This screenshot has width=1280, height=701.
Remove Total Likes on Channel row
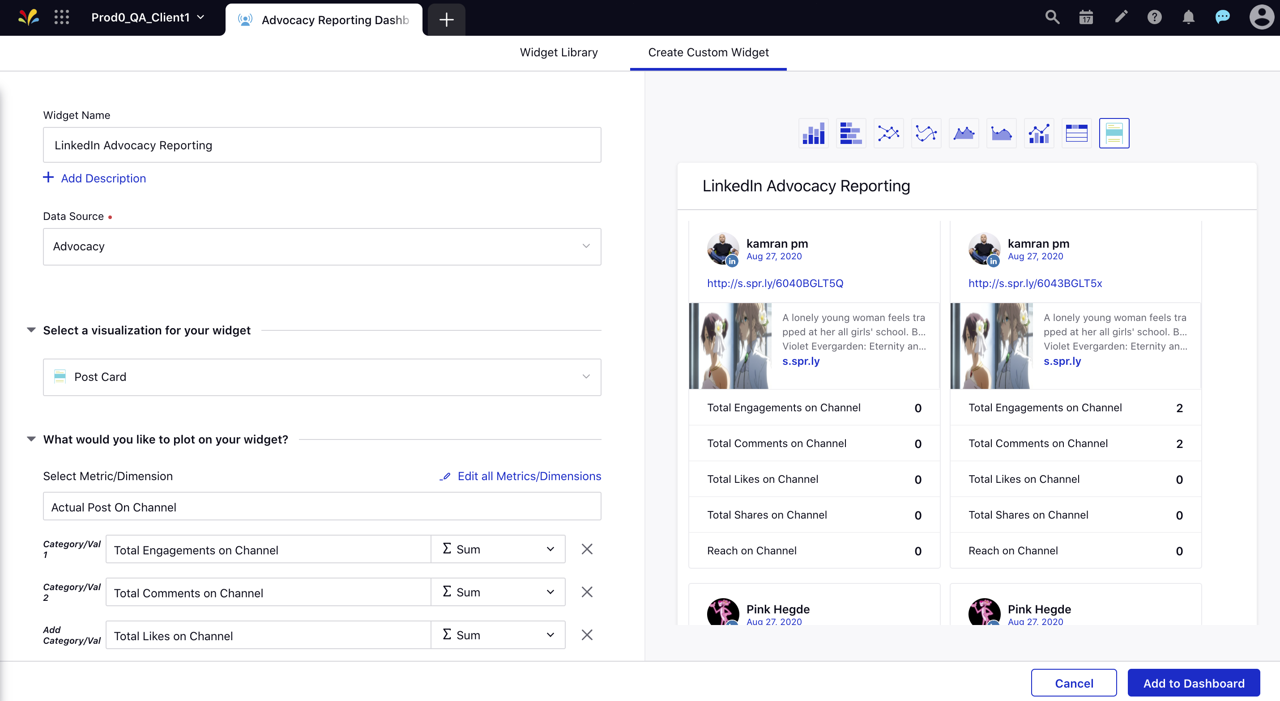click(587, 634)
